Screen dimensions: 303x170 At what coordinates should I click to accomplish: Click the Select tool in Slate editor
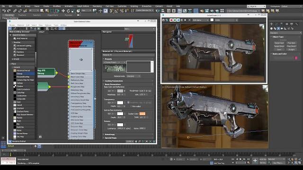pos(10,28)
